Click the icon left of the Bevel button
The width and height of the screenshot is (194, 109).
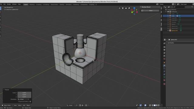(x=142, y=11)
